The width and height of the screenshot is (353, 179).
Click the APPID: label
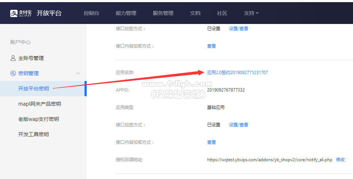tap(122, 90)
